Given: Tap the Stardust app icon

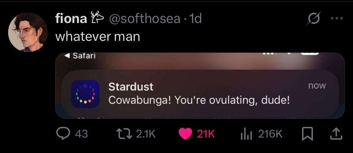Looking at the screenshot, I should 85,94.
